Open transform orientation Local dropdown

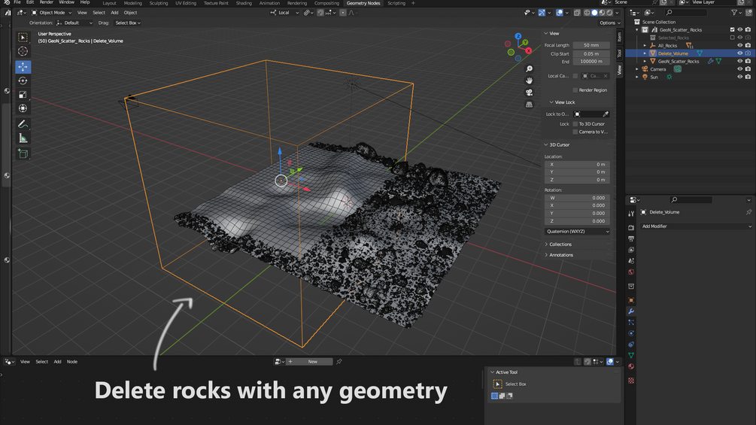(284, 13)
